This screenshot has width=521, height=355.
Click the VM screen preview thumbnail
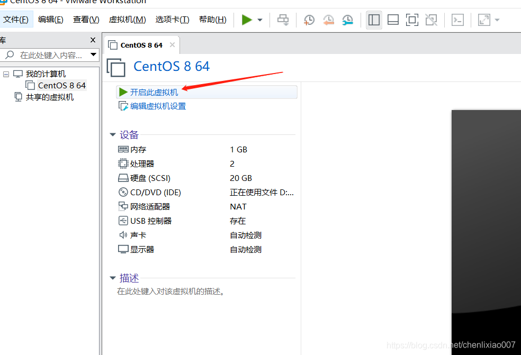486,232
